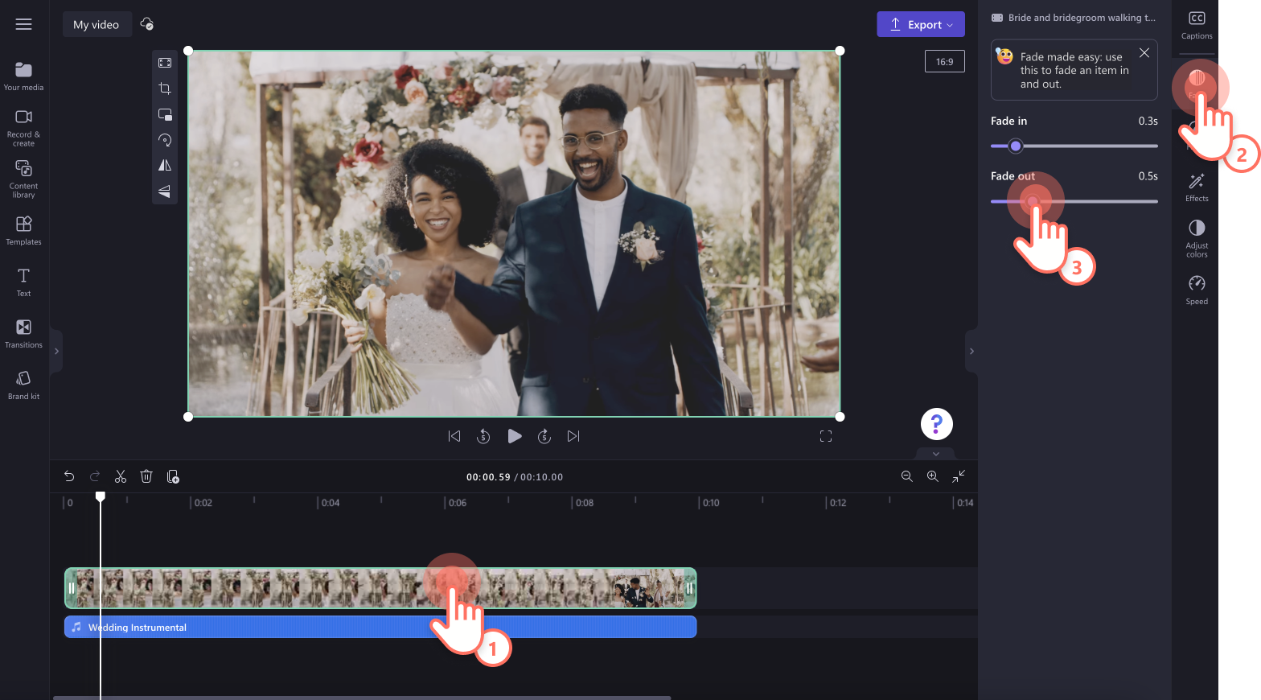Image resolution: width=1261 pixels, height=700 pixels.
Task: Rename the My video title
Action: point(97,24)
